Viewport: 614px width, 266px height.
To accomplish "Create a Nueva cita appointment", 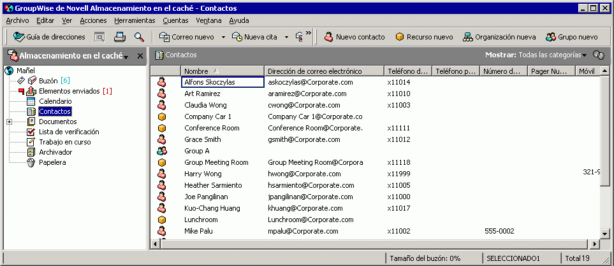I will point(254,37).
